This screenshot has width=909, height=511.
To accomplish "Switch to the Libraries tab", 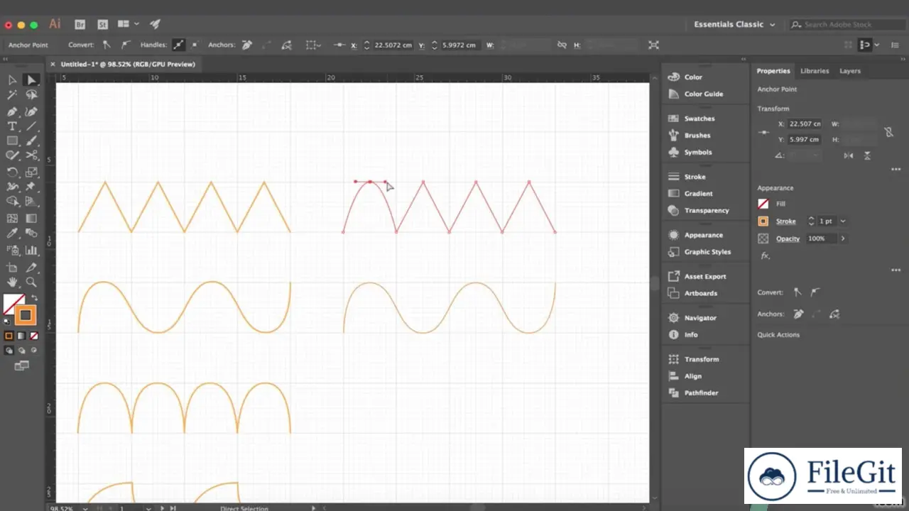I will pos(815,71).
